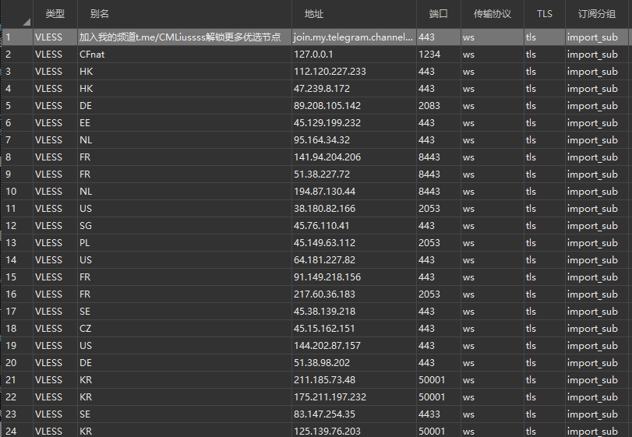
Task: Click the TLS column header
Action: (x=544, y=14)
